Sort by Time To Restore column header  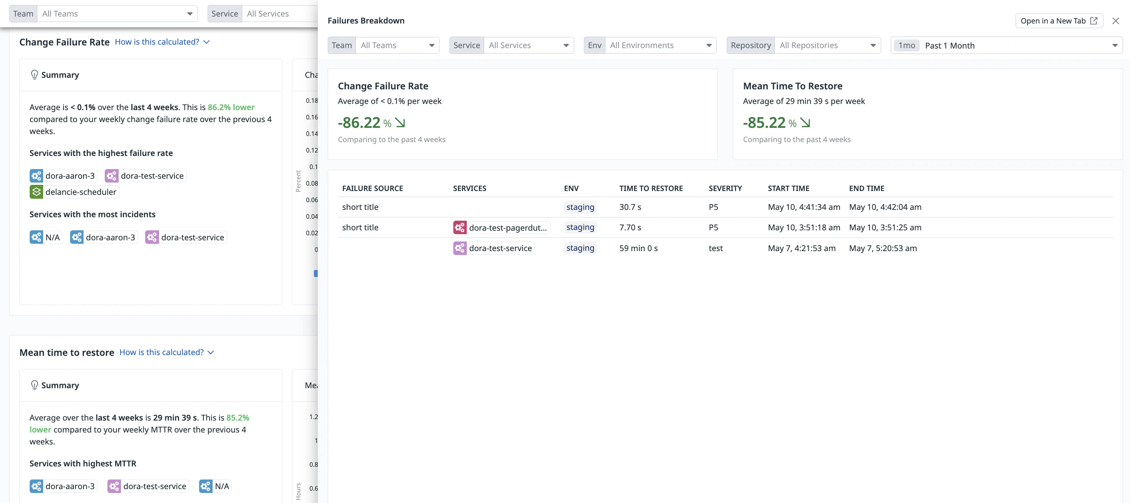pyautogui.click(x=651, y=188)
